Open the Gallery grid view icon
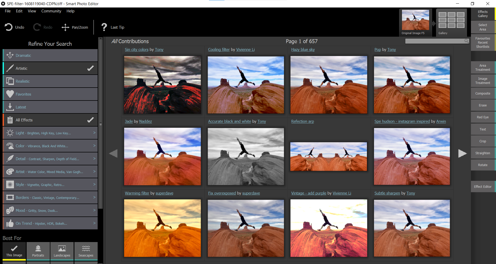The image size is (496, 264). (451, 20)
